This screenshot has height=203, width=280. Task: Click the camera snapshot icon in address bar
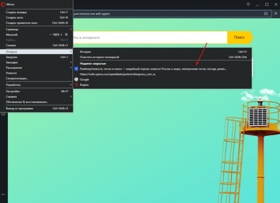click(x=266, y=14)
